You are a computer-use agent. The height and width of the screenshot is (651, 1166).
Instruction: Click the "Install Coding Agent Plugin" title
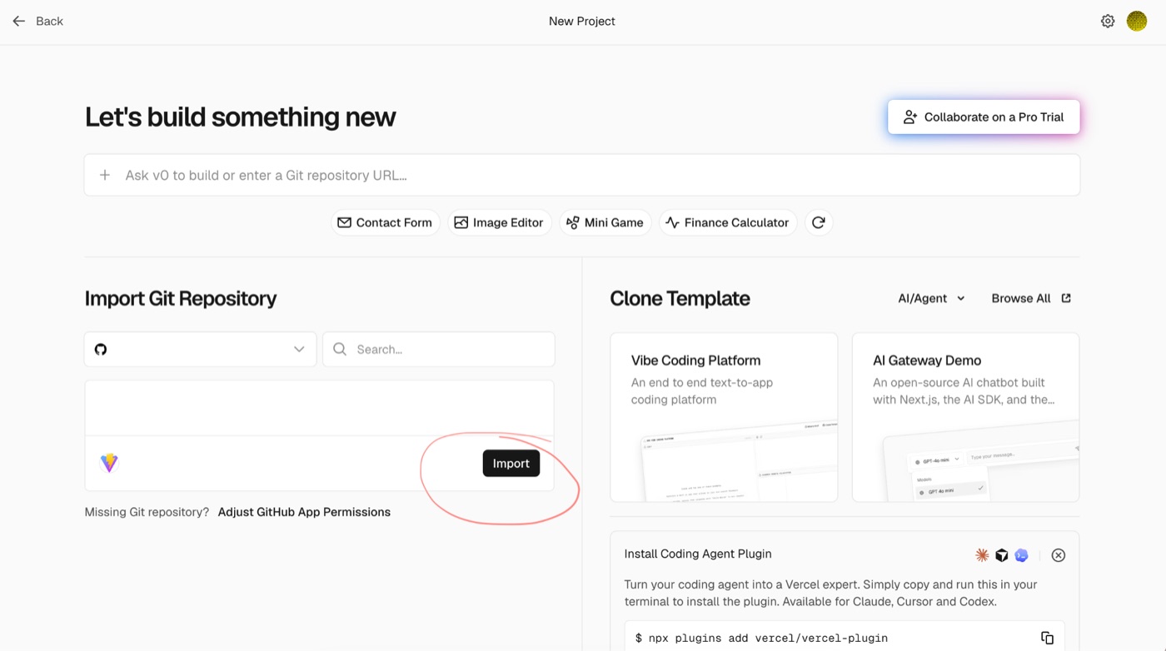pyautogui.click(x=698, y=554)
